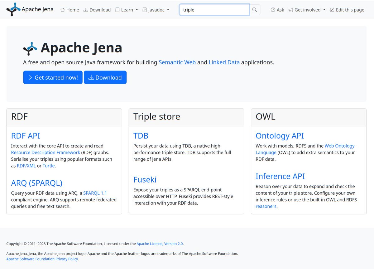
Task: Click the 'Apache Jena' hero title
Action: [x=81, y=48]
